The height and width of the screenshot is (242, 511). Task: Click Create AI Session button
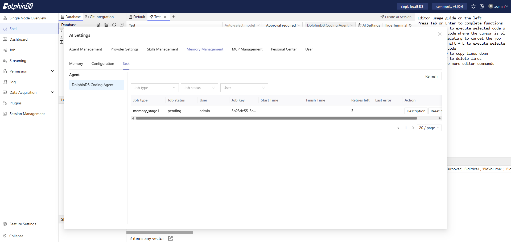[x=396, y=17]
